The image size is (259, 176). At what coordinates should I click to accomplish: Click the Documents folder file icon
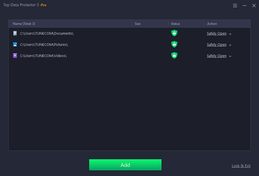(15, 33)
